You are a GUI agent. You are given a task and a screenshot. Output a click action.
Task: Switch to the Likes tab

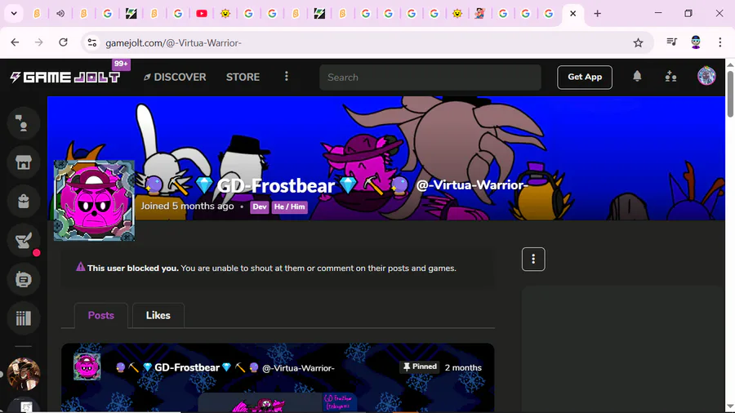[x=158, y=316]
